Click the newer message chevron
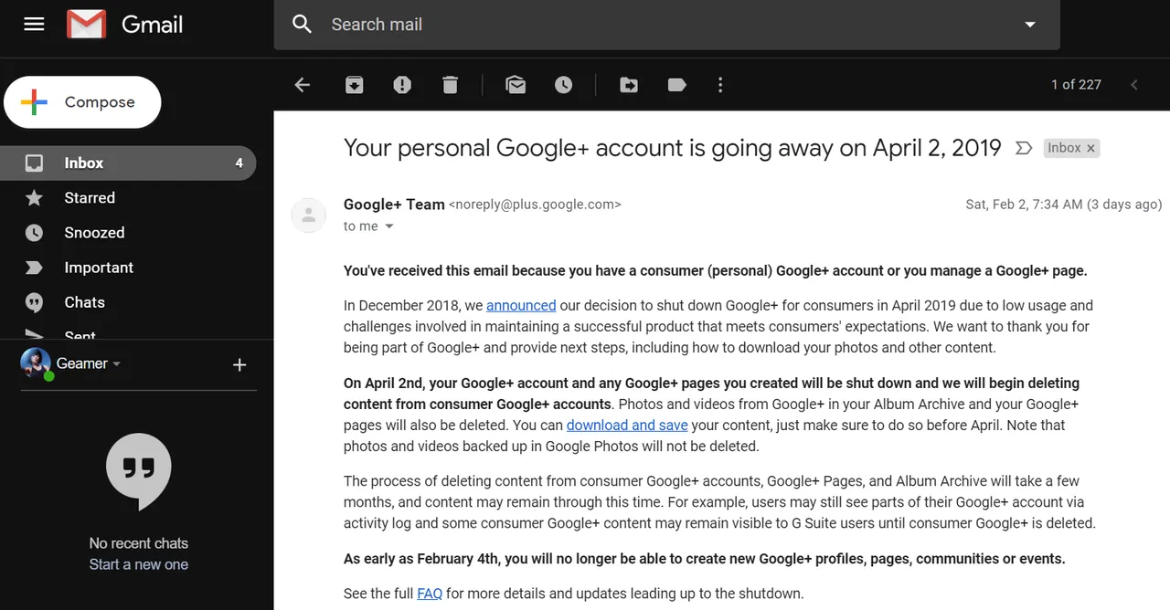 [x=1134, y=85]
